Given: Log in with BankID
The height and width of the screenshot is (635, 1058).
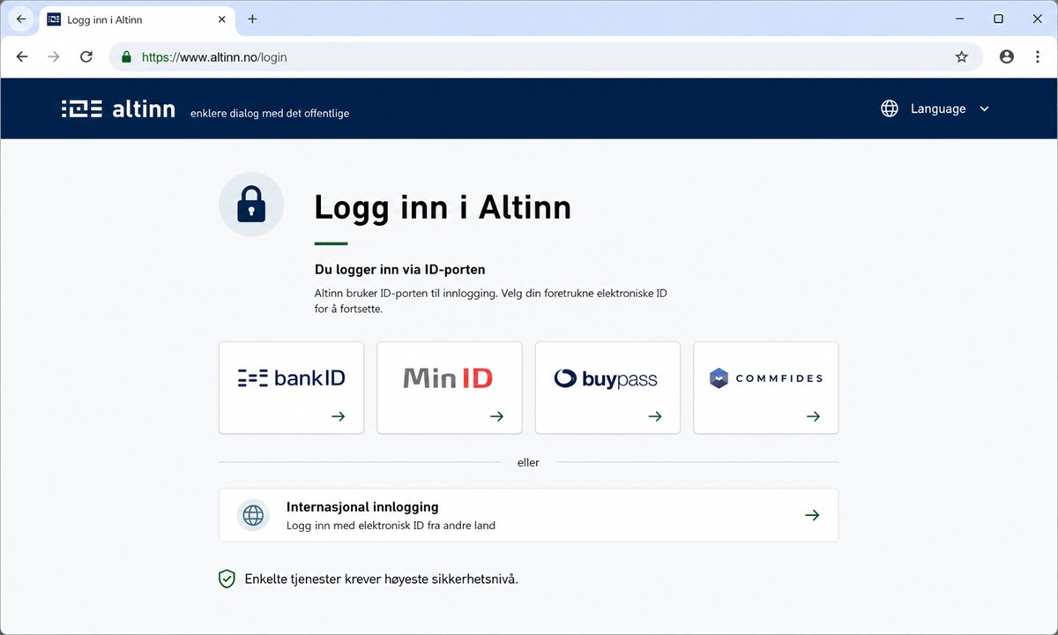Looking at the screenshot, I should [291, 388].
